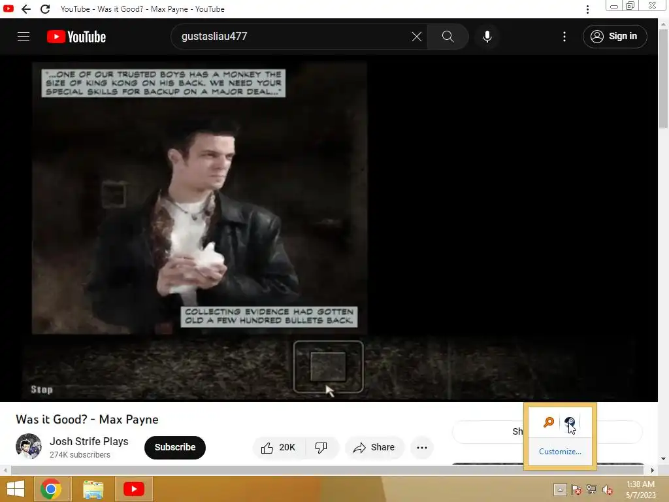Click video title Was it Good? - Max Payne

[87, 420]
